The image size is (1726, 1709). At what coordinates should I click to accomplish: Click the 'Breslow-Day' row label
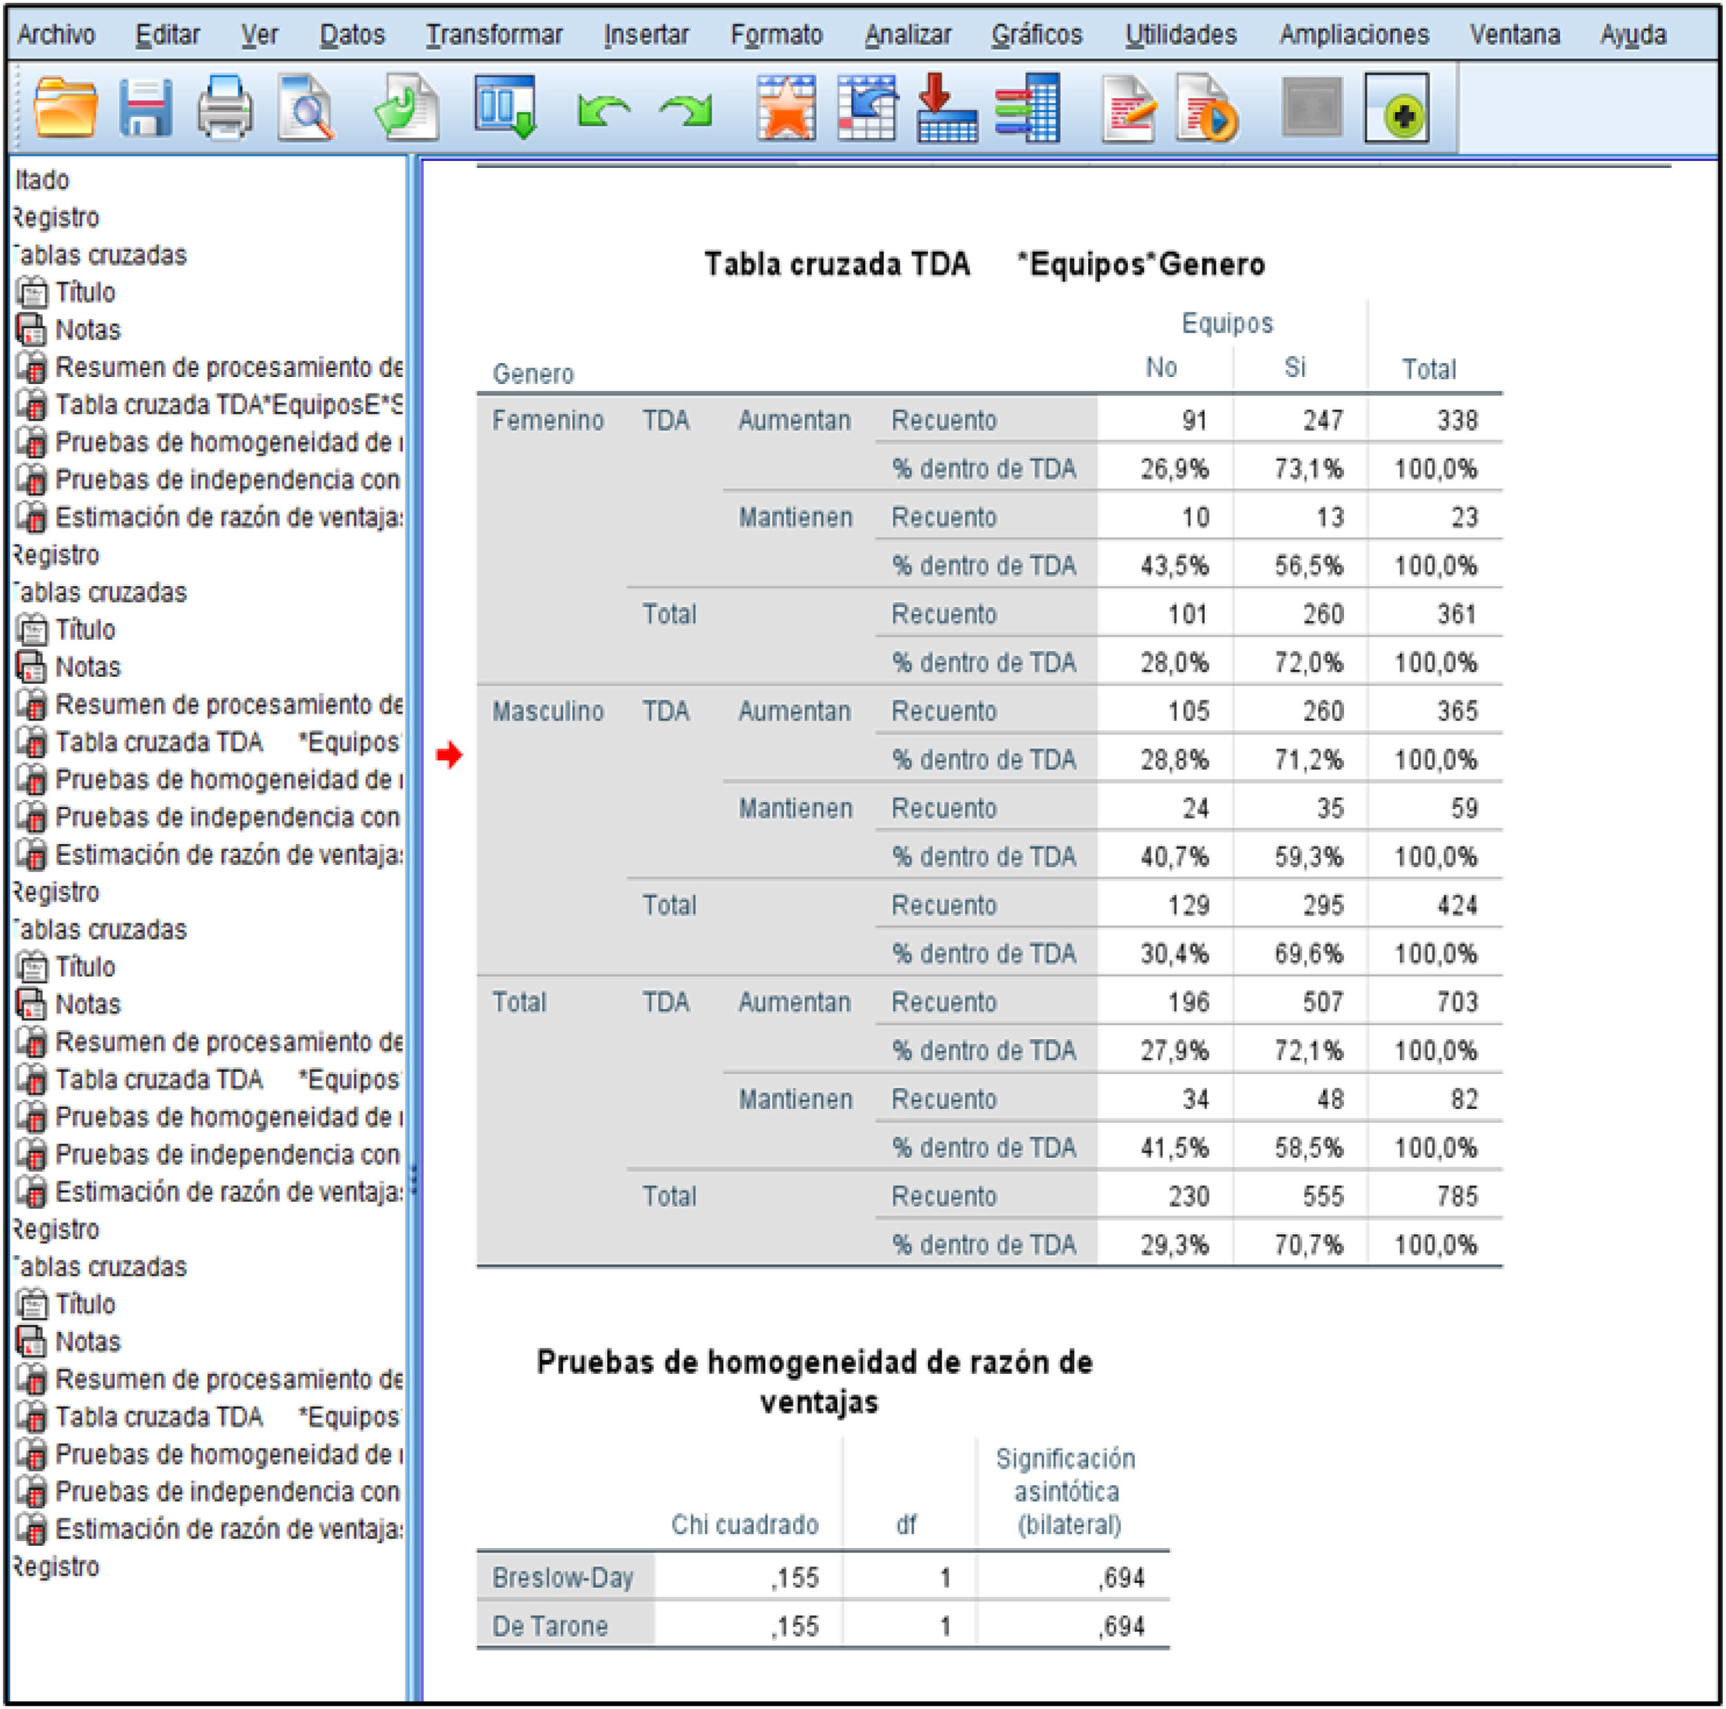pyautogui.click(x=563, y=1578)
